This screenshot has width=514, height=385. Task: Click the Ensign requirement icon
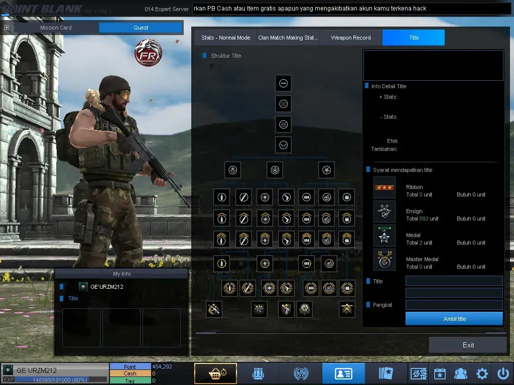pos(384,212)
